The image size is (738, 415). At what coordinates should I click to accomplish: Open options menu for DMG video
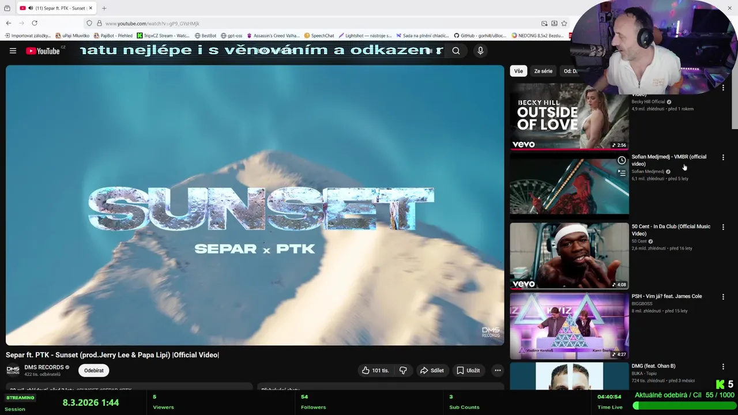723,367
